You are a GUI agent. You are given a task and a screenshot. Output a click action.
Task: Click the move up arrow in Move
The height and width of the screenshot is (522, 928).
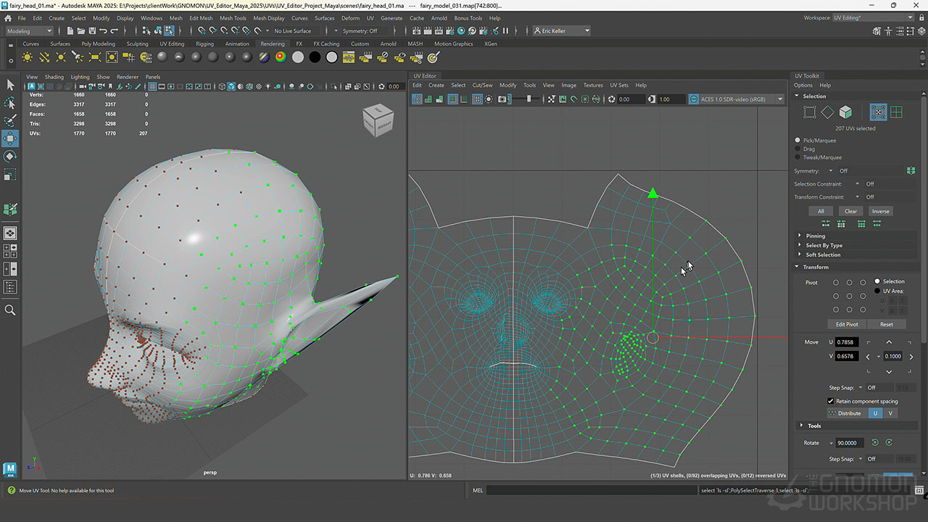(x=889, y=342)
